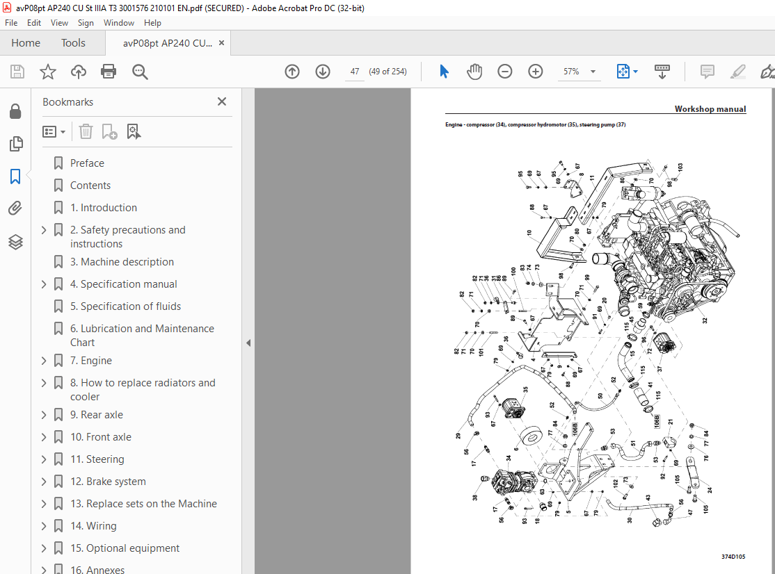The height and width of the screenshot is (574, 775).
Task: Go to 3. Machine description bookmark
Action: tap(122, 262)
